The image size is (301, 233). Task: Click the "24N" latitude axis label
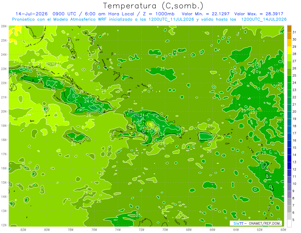click(x=4, y=55)
